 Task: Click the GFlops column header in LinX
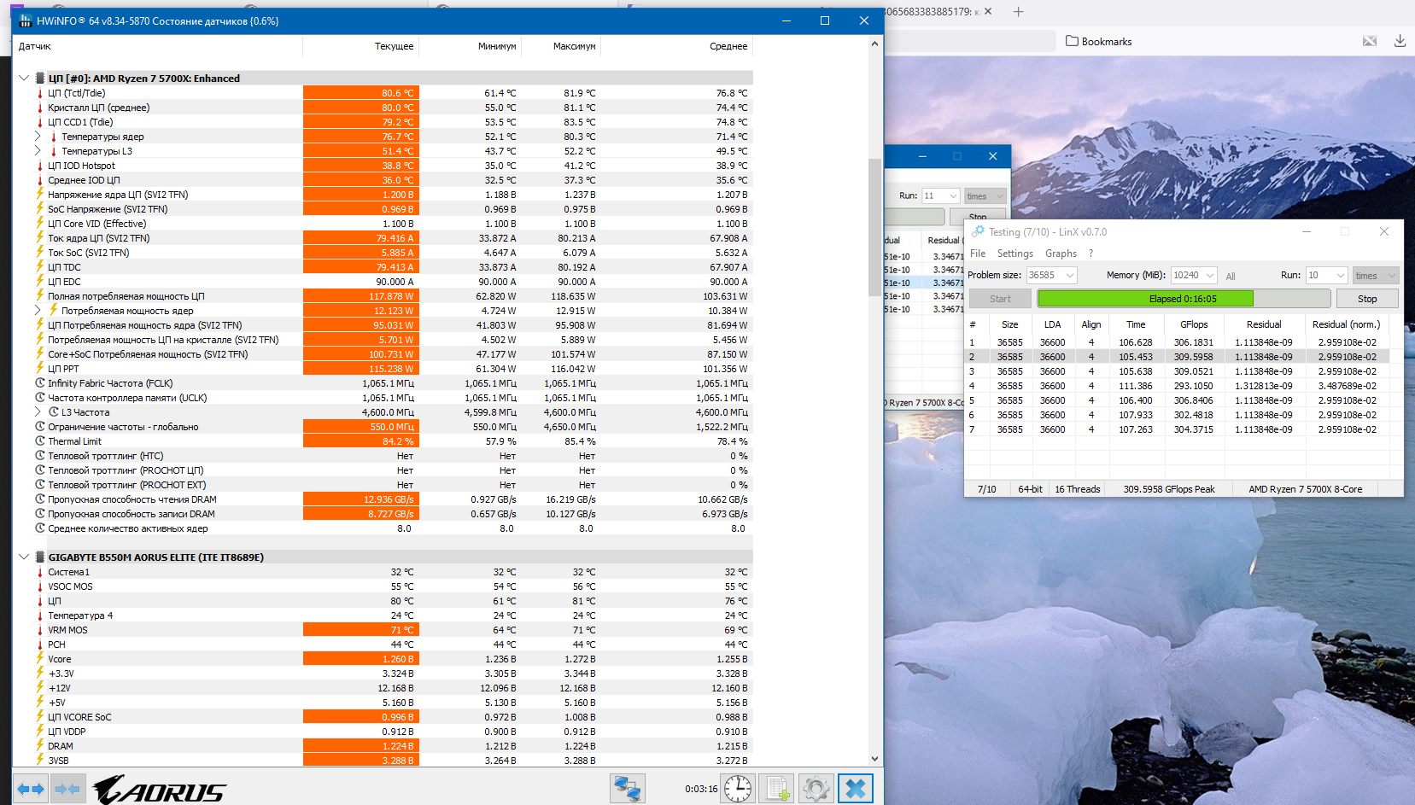[x=1194, y=324]
